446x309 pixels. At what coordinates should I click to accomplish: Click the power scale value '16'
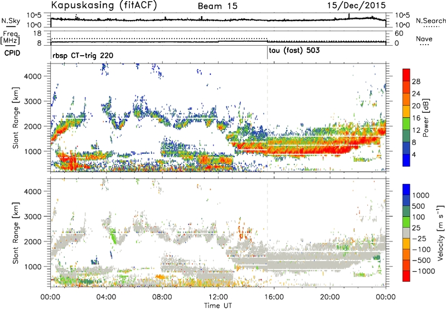pos(416,118)
